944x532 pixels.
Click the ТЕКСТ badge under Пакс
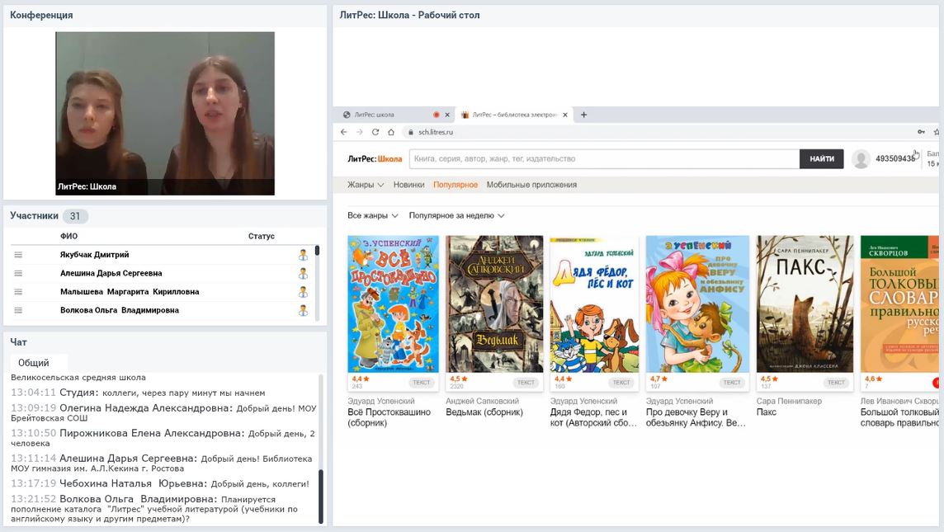click(836, 382)
